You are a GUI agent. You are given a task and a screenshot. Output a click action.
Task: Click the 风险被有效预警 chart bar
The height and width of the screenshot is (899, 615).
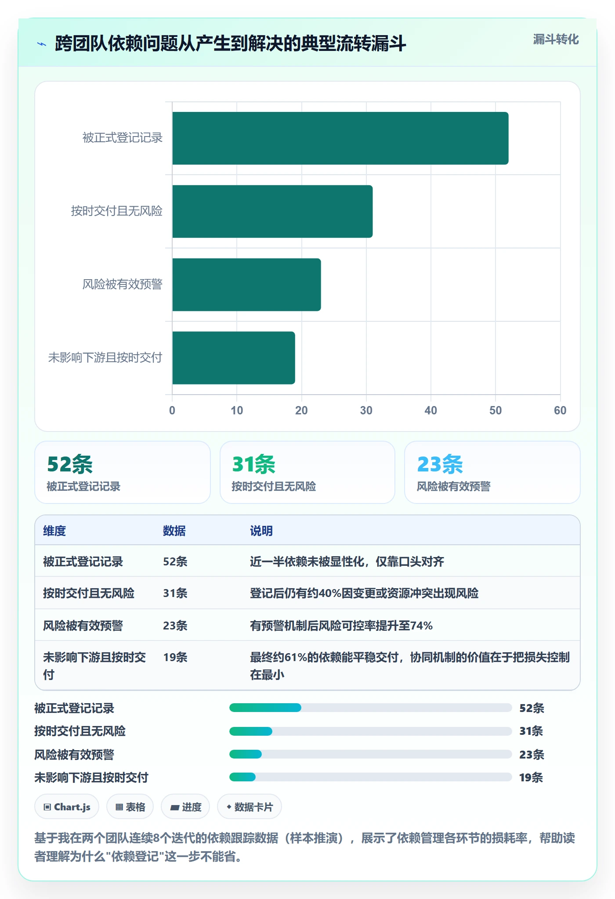246,284
